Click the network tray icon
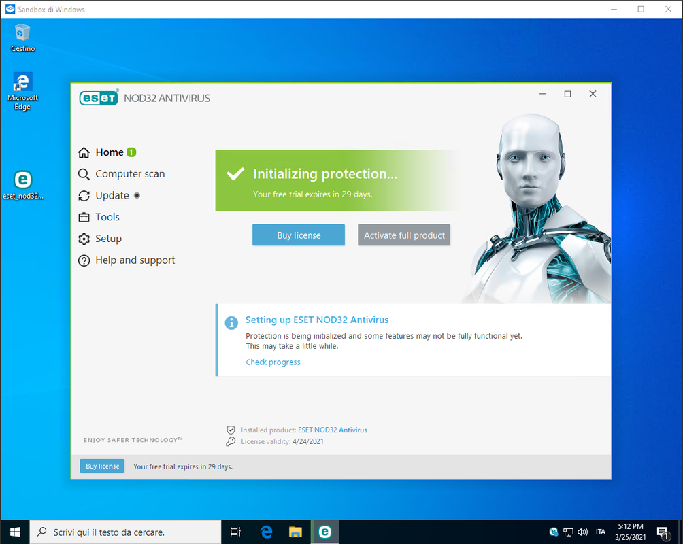 tap(568, 532)
